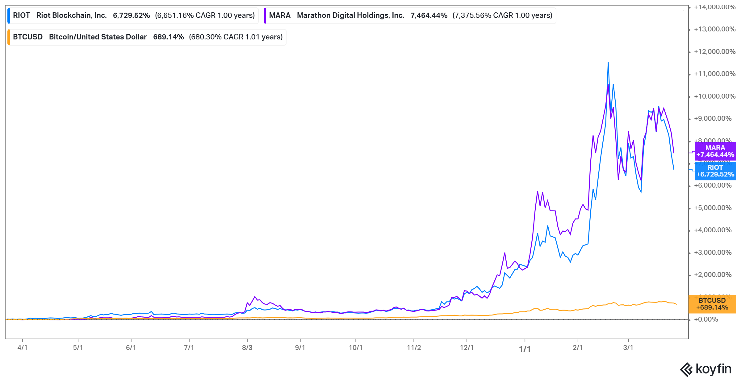Click the '7/1' date axis label
The width and height of the screenshot is (741, 382).
(x=189, y=347)
